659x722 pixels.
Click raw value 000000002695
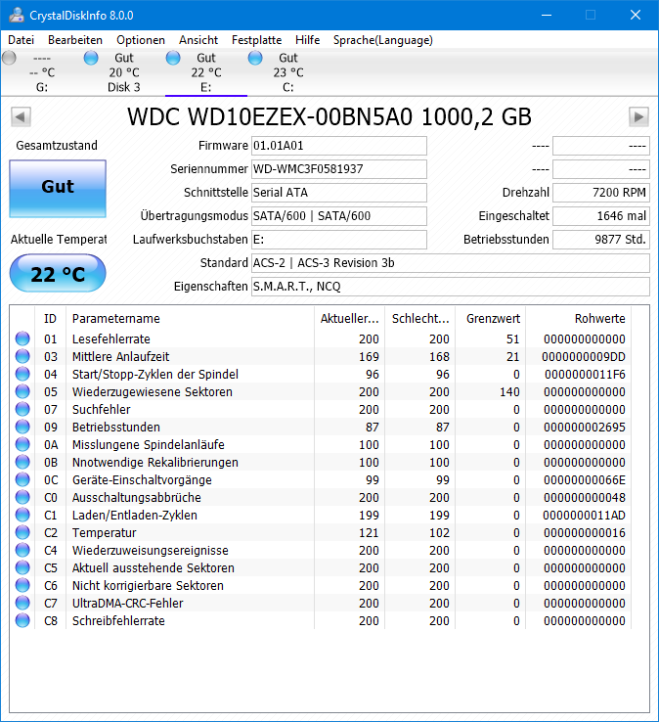[584, 428]
